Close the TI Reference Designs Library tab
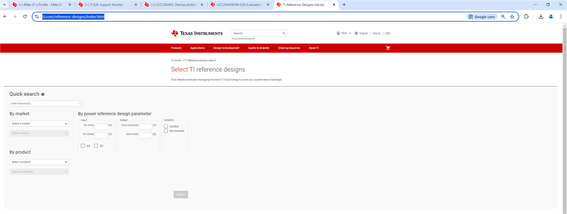 tap(333, 4)
